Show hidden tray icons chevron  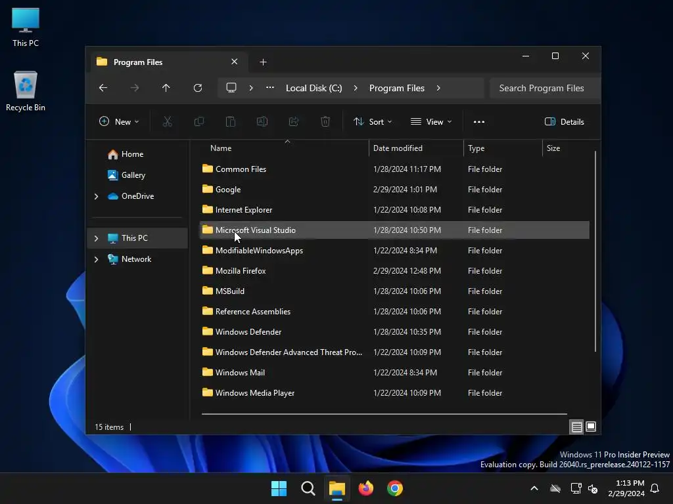coord(534,488)
